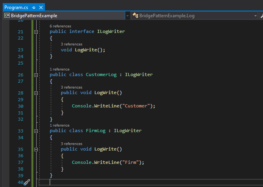Open the BridgePatternExample project dropdown

coord(128,16)
